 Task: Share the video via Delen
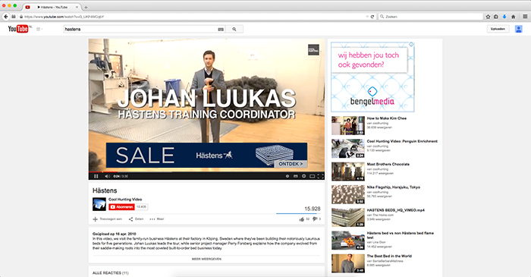(136, 219)
